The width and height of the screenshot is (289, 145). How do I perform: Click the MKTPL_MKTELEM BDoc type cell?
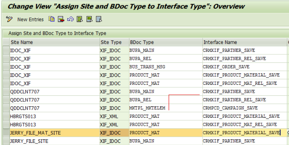tap(166, 108)
